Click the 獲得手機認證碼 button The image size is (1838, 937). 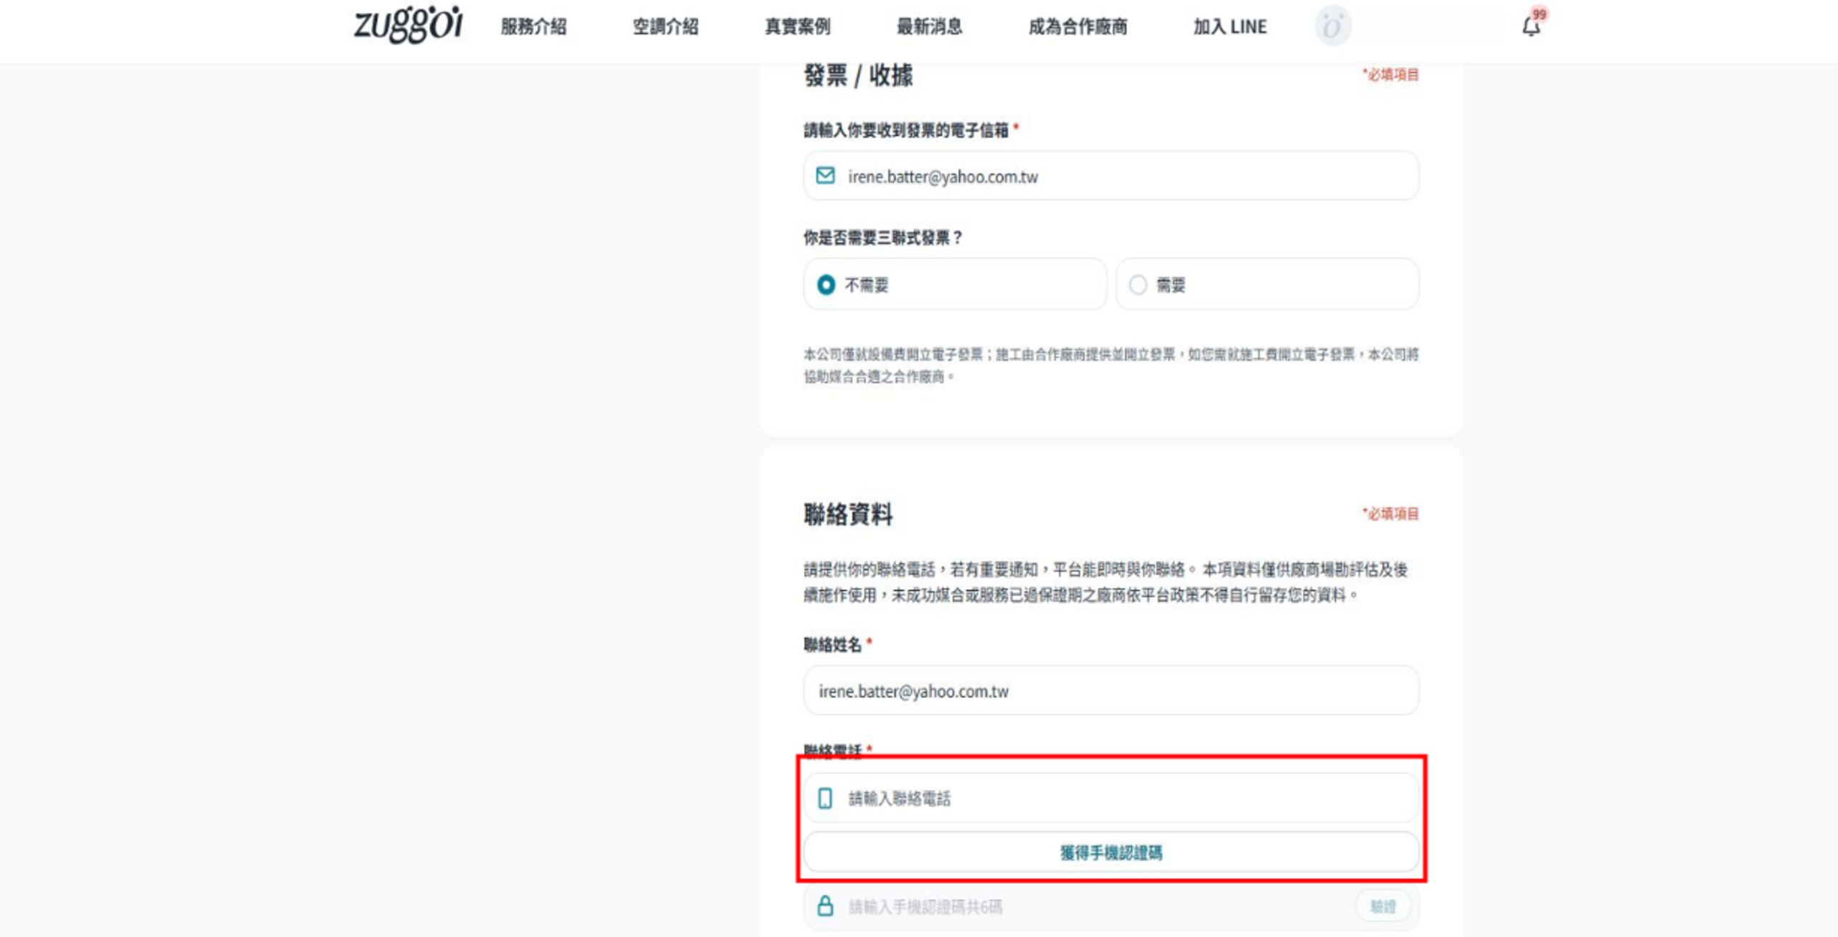(1111, 852)
